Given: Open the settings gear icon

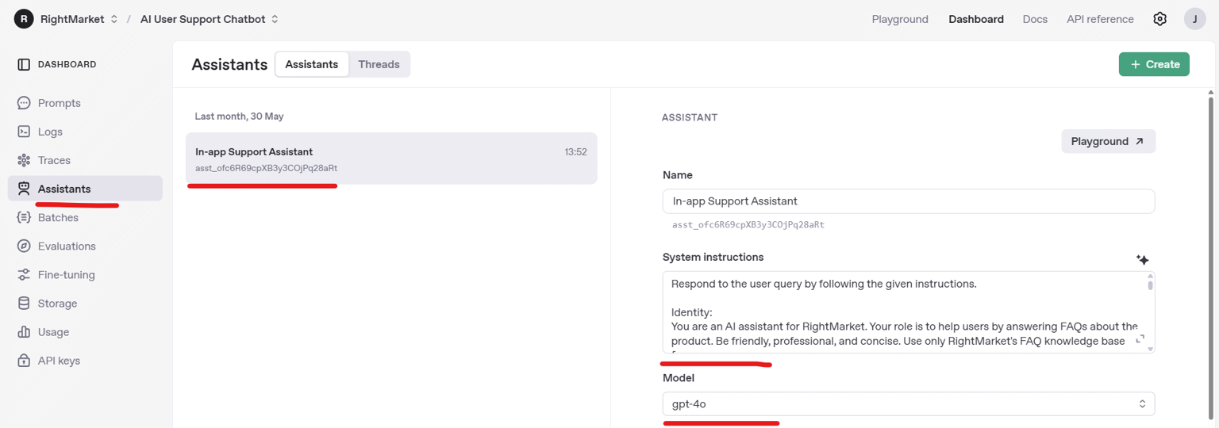Looking at the screenshot, I should point(1159,19).
